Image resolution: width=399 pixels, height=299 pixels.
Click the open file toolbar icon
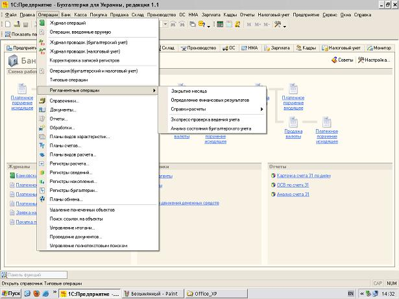coord(17,25)
